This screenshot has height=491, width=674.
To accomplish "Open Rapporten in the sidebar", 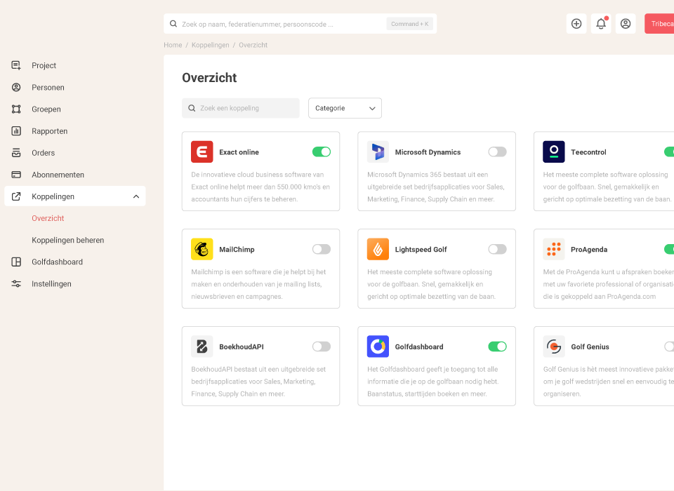I will (49, 131).
